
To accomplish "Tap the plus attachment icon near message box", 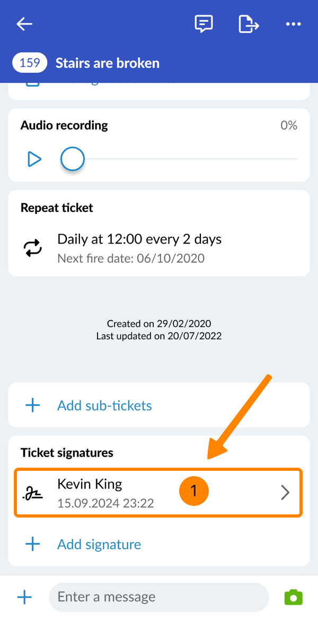I will [24, 597].
